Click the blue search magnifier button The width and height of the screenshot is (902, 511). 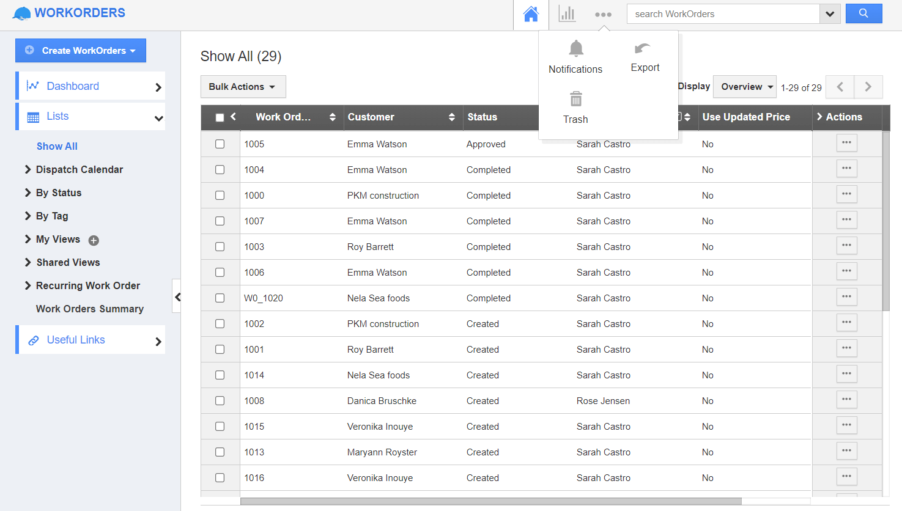(x=863, y=13)
